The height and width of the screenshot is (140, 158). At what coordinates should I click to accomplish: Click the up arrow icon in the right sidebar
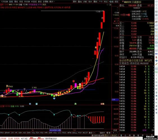click(156, 5)
